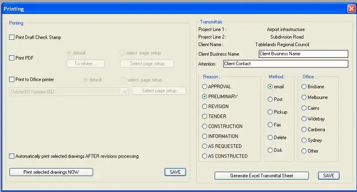The width and height of the screenshot is (357, 192).
Task: Select default radio for Print PDF
Action: click(69, 53)
